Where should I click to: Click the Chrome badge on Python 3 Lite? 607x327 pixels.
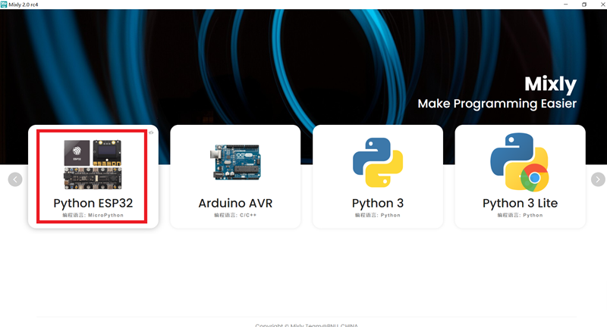(x=535, y=178)
